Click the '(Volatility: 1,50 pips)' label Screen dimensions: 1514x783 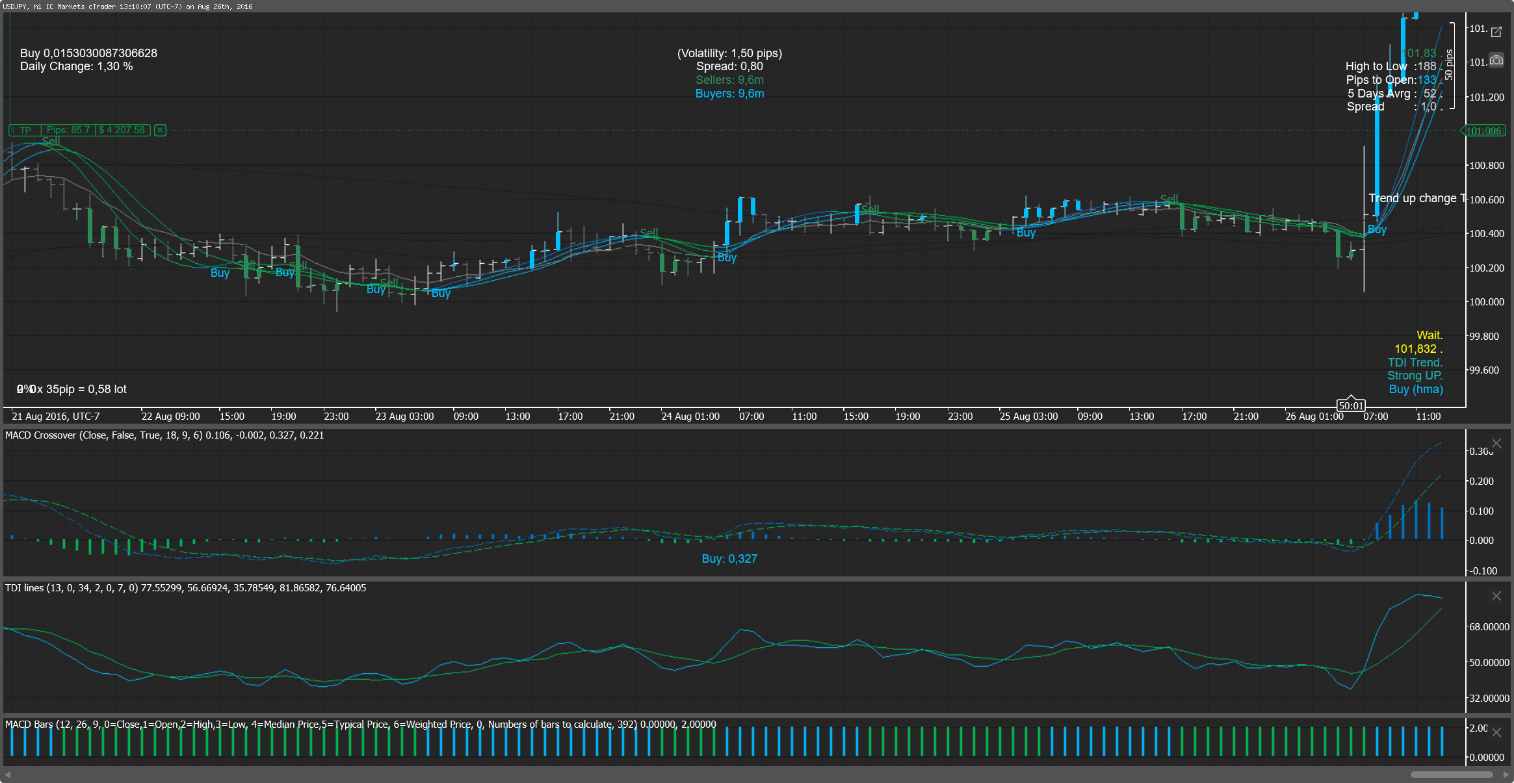729,53
